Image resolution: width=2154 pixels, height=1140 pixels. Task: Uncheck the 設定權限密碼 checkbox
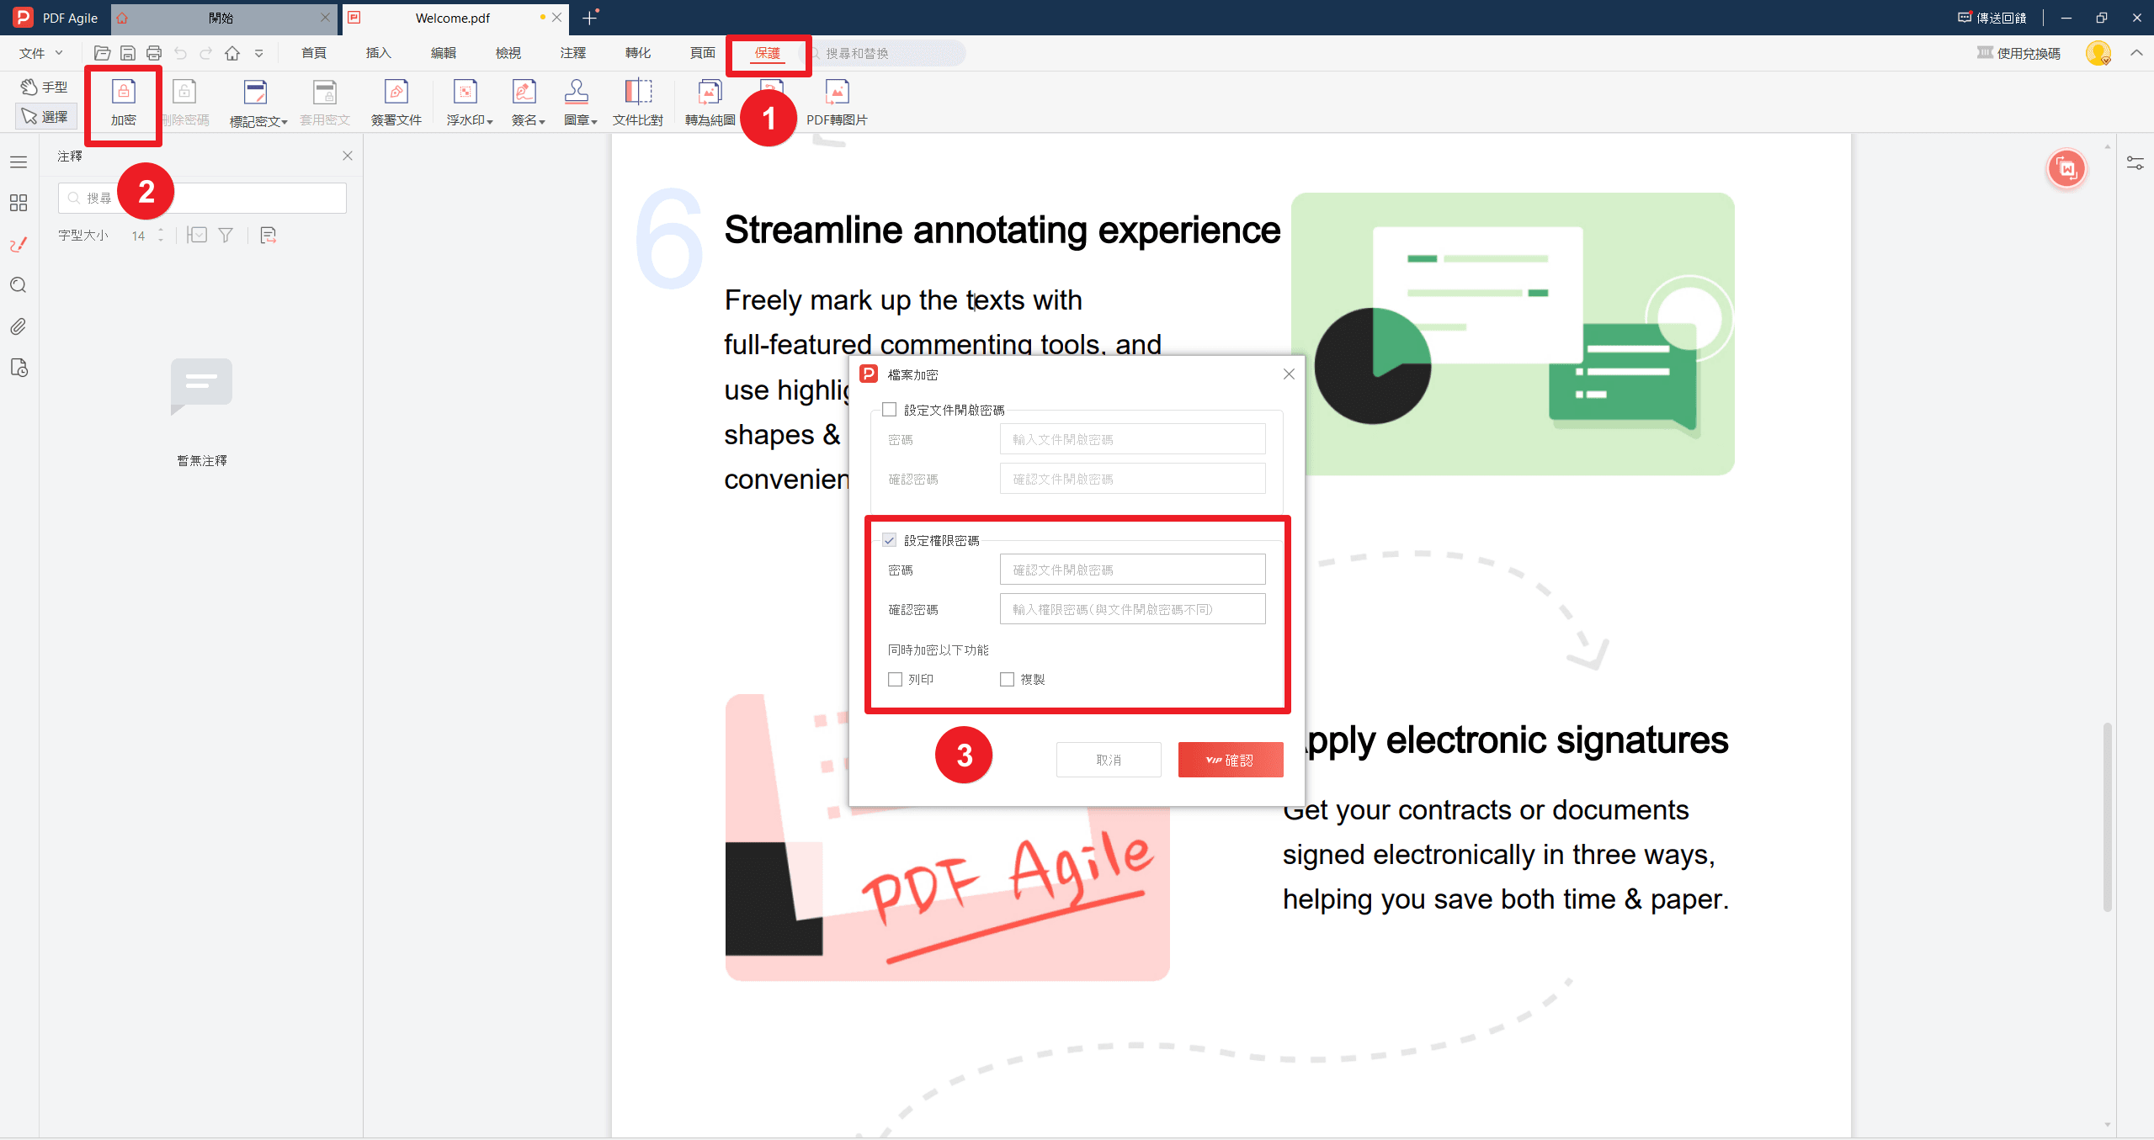pyautogui.click(x=890, y=540)
